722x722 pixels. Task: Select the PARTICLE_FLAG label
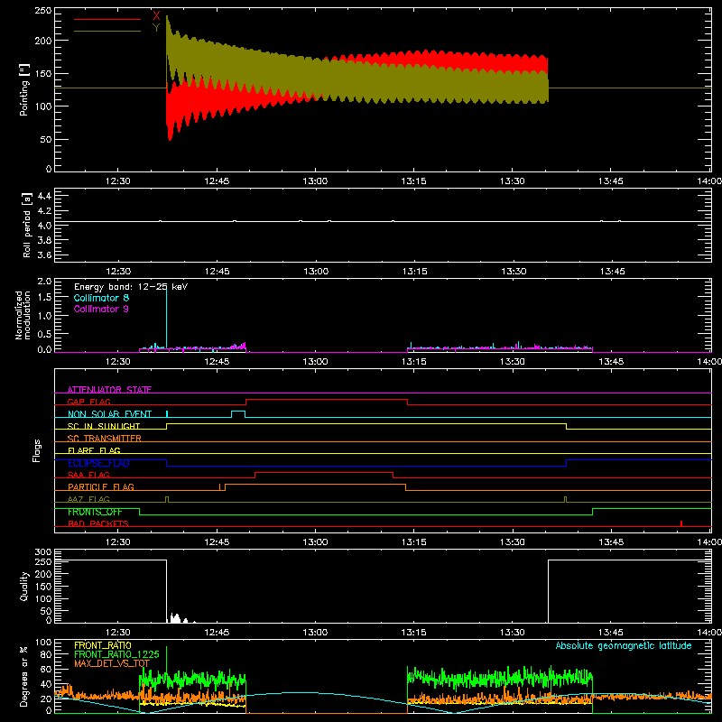pos(101,486)
